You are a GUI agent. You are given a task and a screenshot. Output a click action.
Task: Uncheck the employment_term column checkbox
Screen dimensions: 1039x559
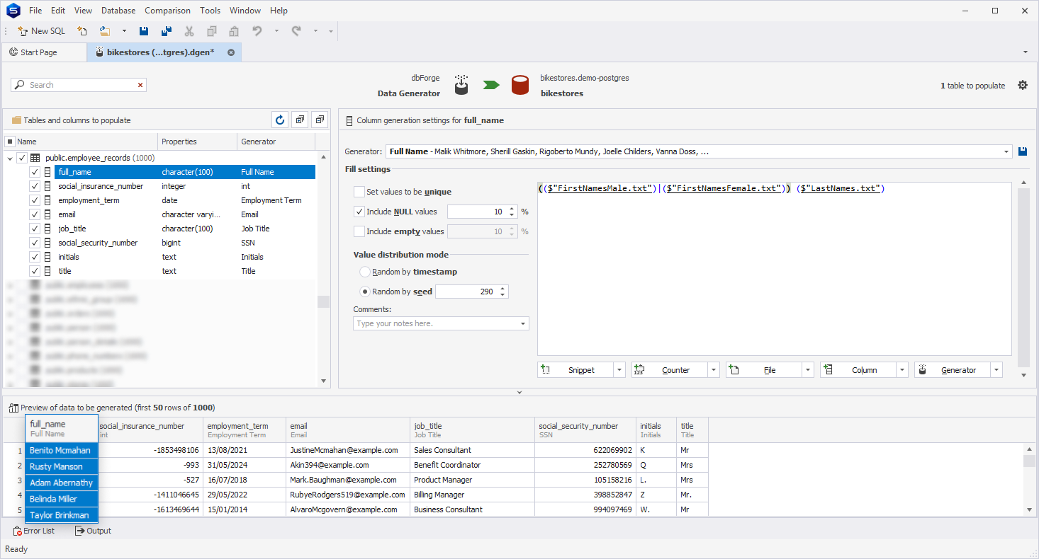tap(35, 200)
